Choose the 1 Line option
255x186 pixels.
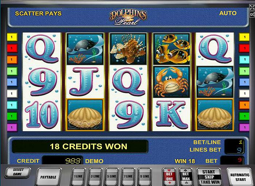tap(79, 177)
